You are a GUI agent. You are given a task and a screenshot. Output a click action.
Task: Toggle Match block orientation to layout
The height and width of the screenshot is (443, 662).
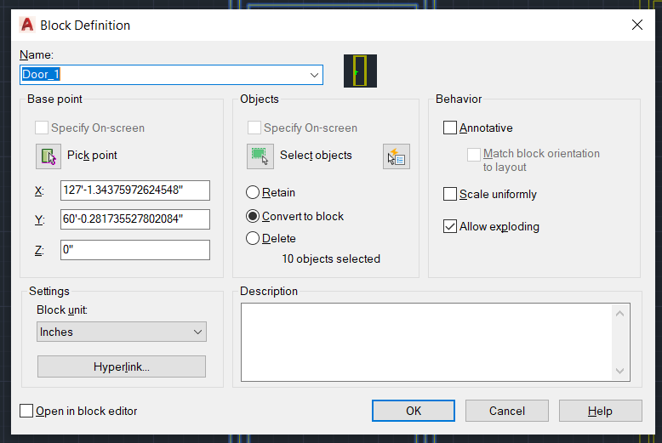(x=474, y=155)
